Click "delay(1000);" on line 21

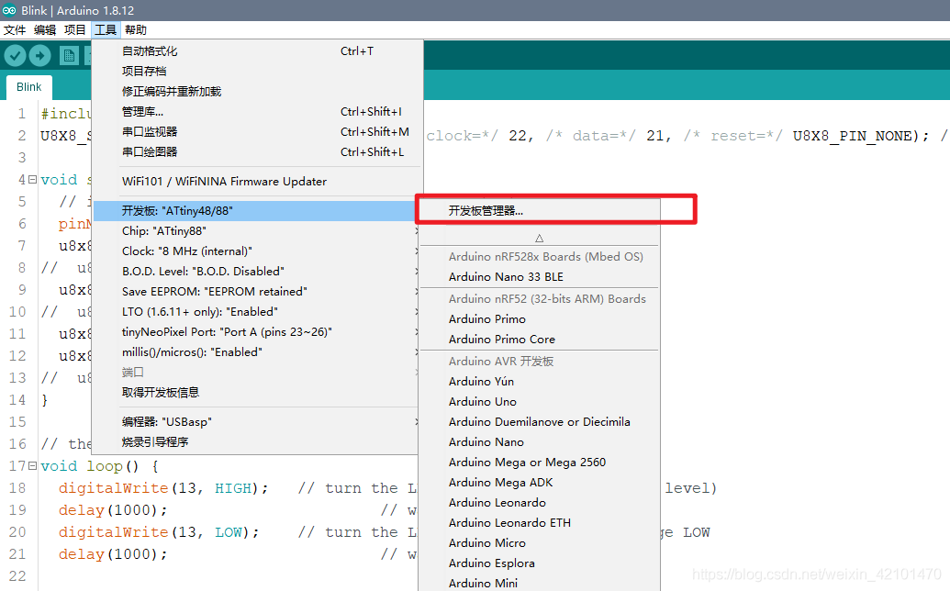pos(113,554)
